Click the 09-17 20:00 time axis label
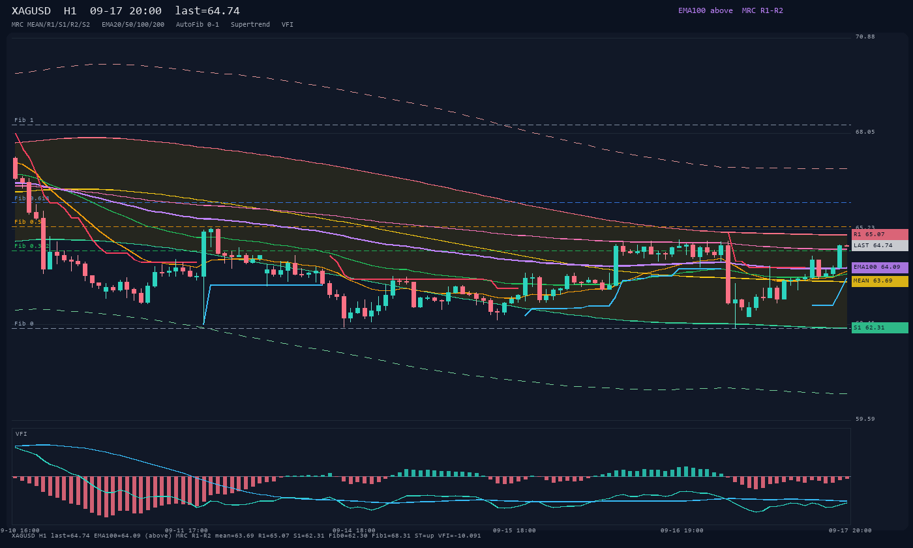The height and width of the screenshot is (548, 913). click(850, 530)
